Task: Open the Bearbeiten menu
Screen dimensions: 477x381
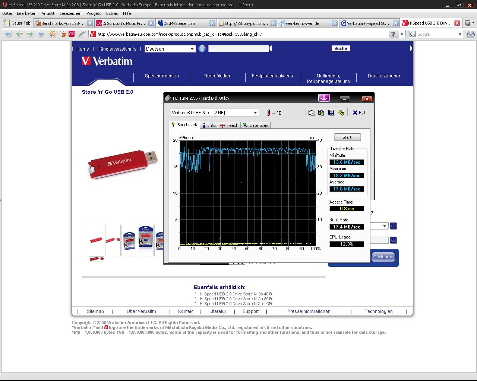Action: click(26, 13)
